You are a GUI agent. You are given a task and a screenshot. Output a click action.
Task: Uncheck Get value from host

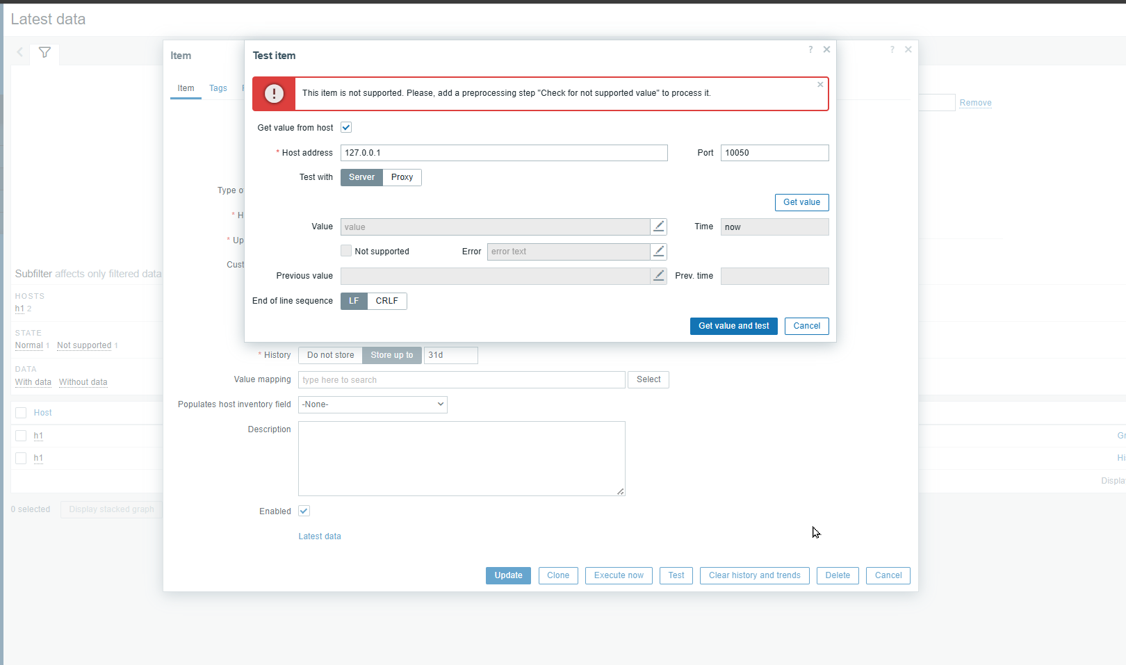[346, 127]
